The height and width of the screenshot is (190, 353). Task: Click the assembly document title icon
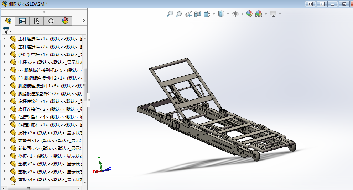5,4
